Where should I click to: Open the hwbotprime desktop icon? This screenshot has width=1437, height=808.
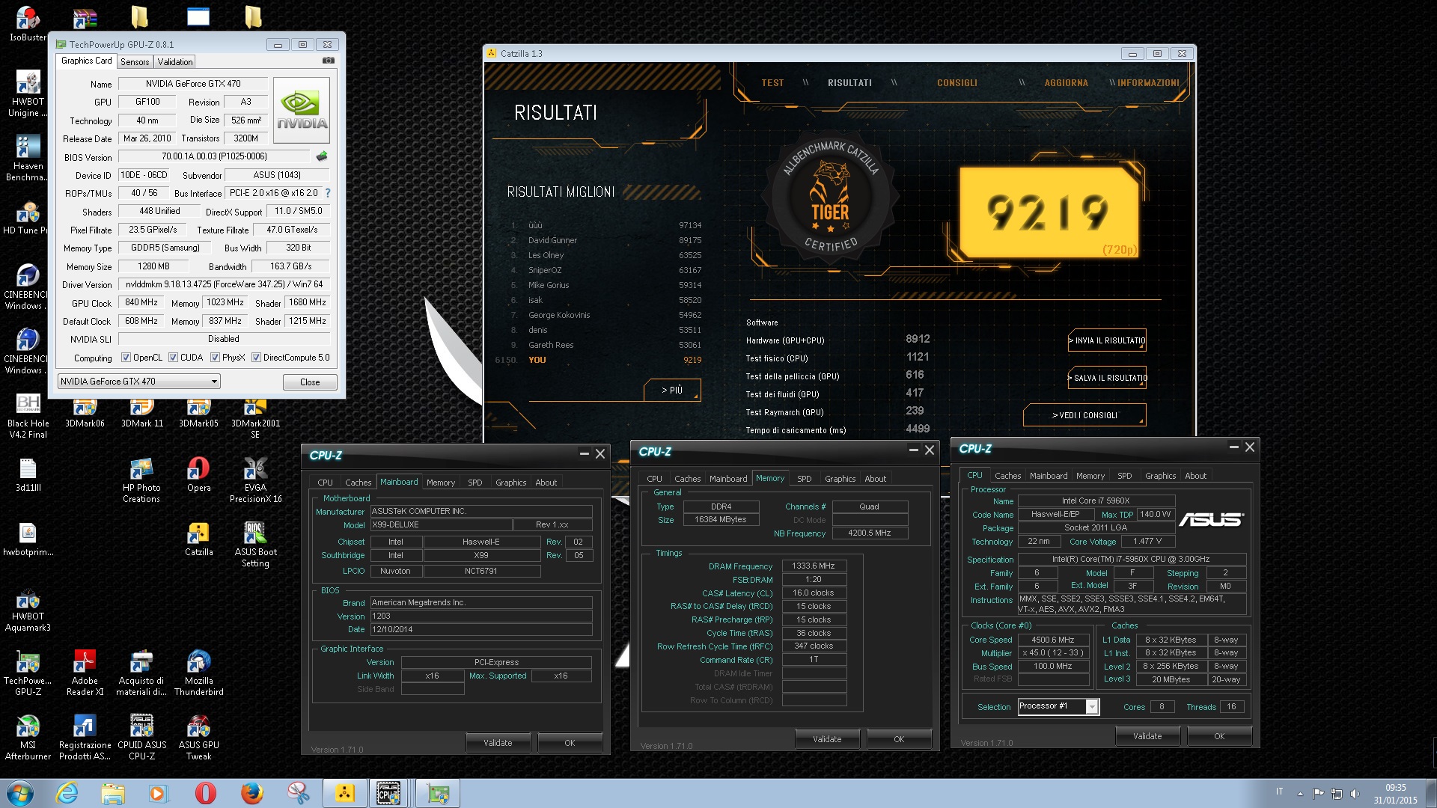pos(28,539)
